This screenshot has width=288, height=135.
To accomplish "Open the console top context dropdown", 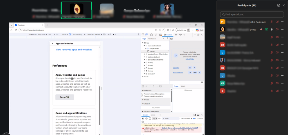I will [x=155, y=119].
